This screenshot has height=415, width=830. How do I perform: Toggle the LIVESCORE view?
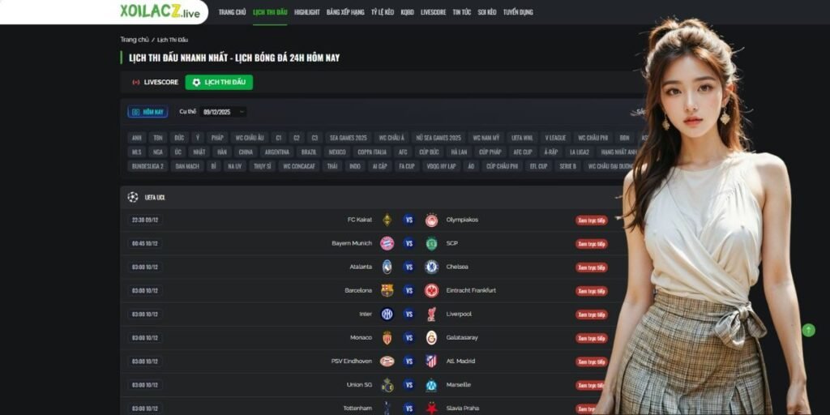(x=155, y=82)
